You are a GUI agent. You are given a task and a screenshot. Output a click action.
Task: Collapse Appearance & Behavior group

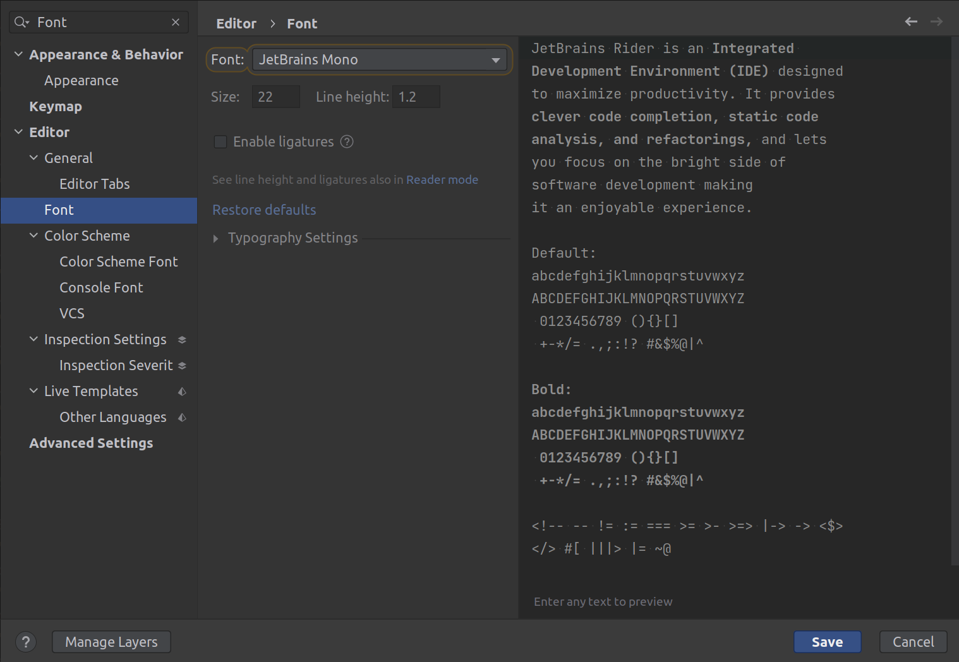point(18,54)
